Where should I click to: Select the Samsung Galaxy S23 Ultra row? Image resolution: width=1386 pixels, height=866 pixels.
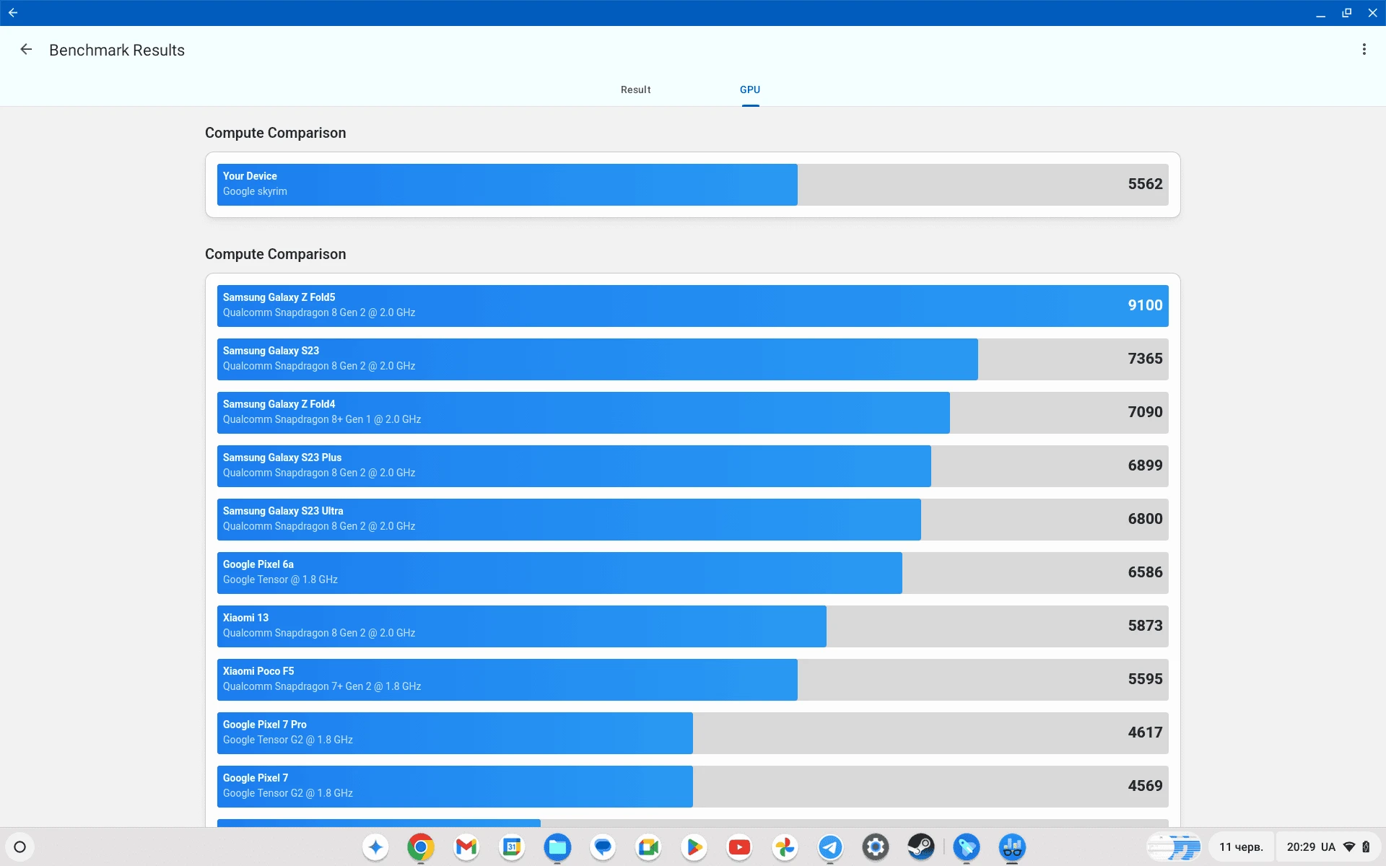click(x=692, y=520)
